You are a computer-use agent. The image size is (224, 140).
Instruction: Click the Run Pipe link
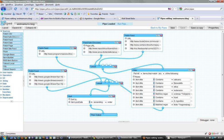pyautogui.click(x=122, y=24)
